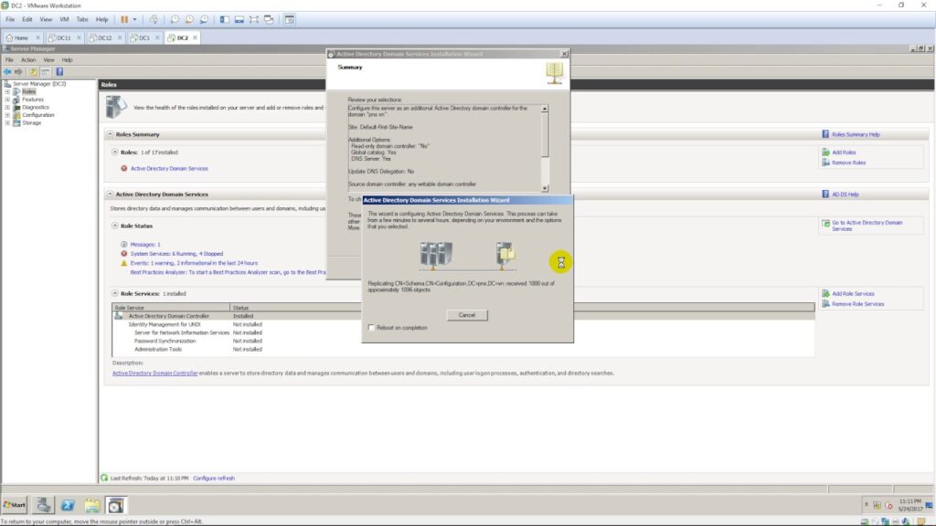
Task: Open Messages: 1 link
Action: (145, 245)
